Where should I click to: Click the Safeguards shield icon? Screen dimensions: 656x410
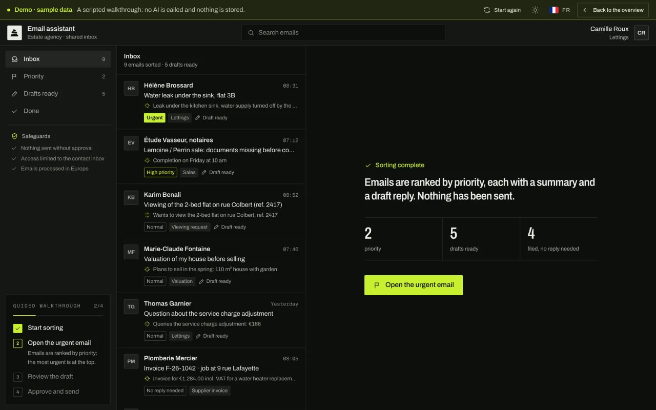click(x=15, y=136)
